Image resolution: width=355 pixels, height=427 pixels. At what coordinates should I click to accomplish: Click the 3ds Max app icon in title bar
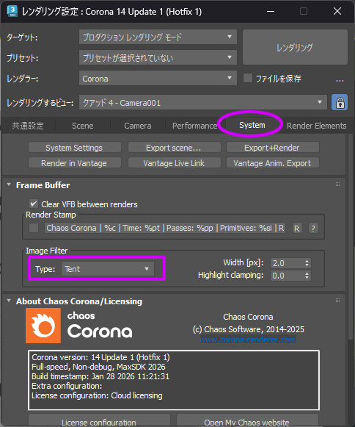point(12,11)
